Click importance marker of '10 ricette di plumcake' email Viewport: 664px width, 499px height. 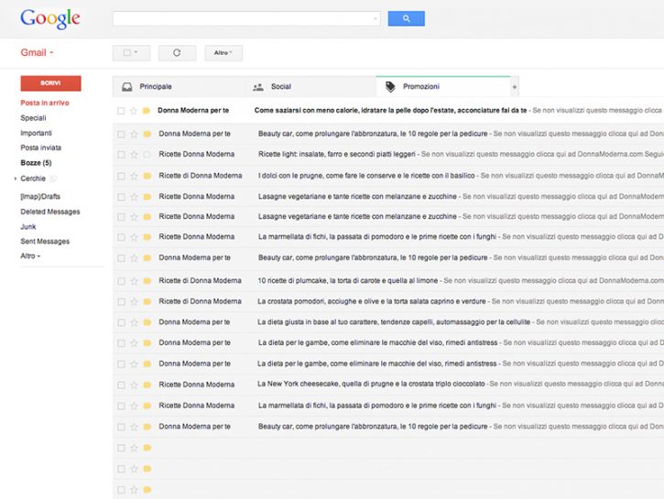tap(147, 281)
